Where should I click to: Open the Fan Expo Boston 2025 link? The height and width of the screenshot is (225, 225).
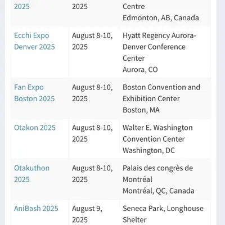pyautogui.click(x=34, y=93)
